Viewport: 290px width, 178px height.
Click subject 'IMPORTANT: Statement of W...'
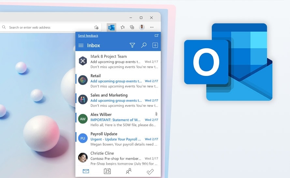point(115,120)
